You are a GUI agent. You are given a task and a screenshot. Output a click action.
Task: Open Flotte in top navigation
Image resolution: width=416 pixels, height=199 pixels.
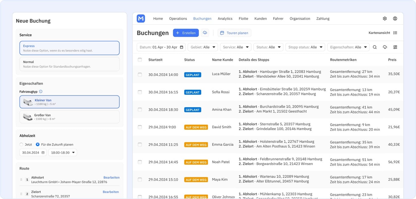(x=243, y=19)
